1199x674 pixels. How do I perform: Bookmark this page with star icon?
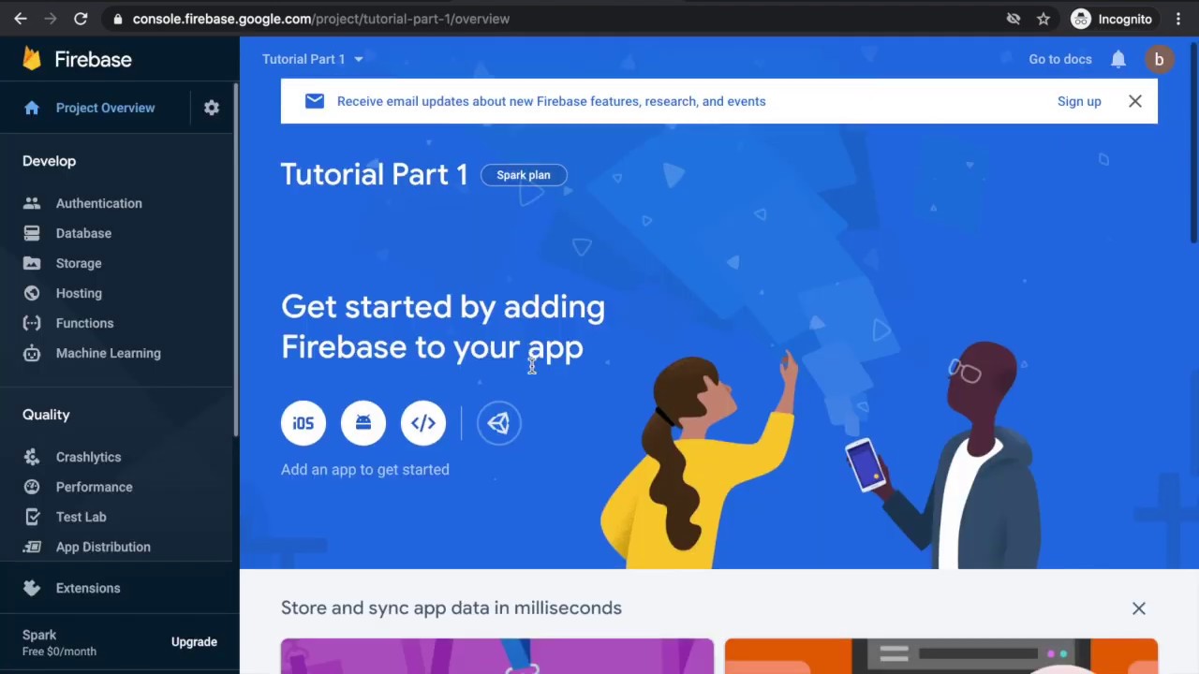click(1044, 19)
